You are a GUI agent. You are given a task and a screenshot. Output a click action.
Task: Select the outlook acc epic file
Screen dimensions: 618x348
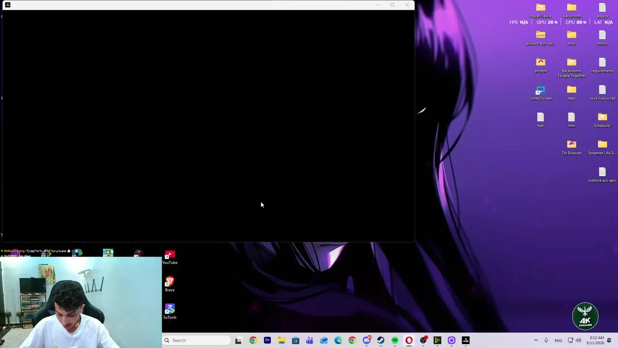[x=602, y=175]
